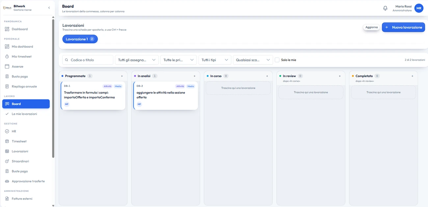This screenshot has height=207, width=428.
Task: Select the Lavorazione 1 tab
Action: pos(80,39)
